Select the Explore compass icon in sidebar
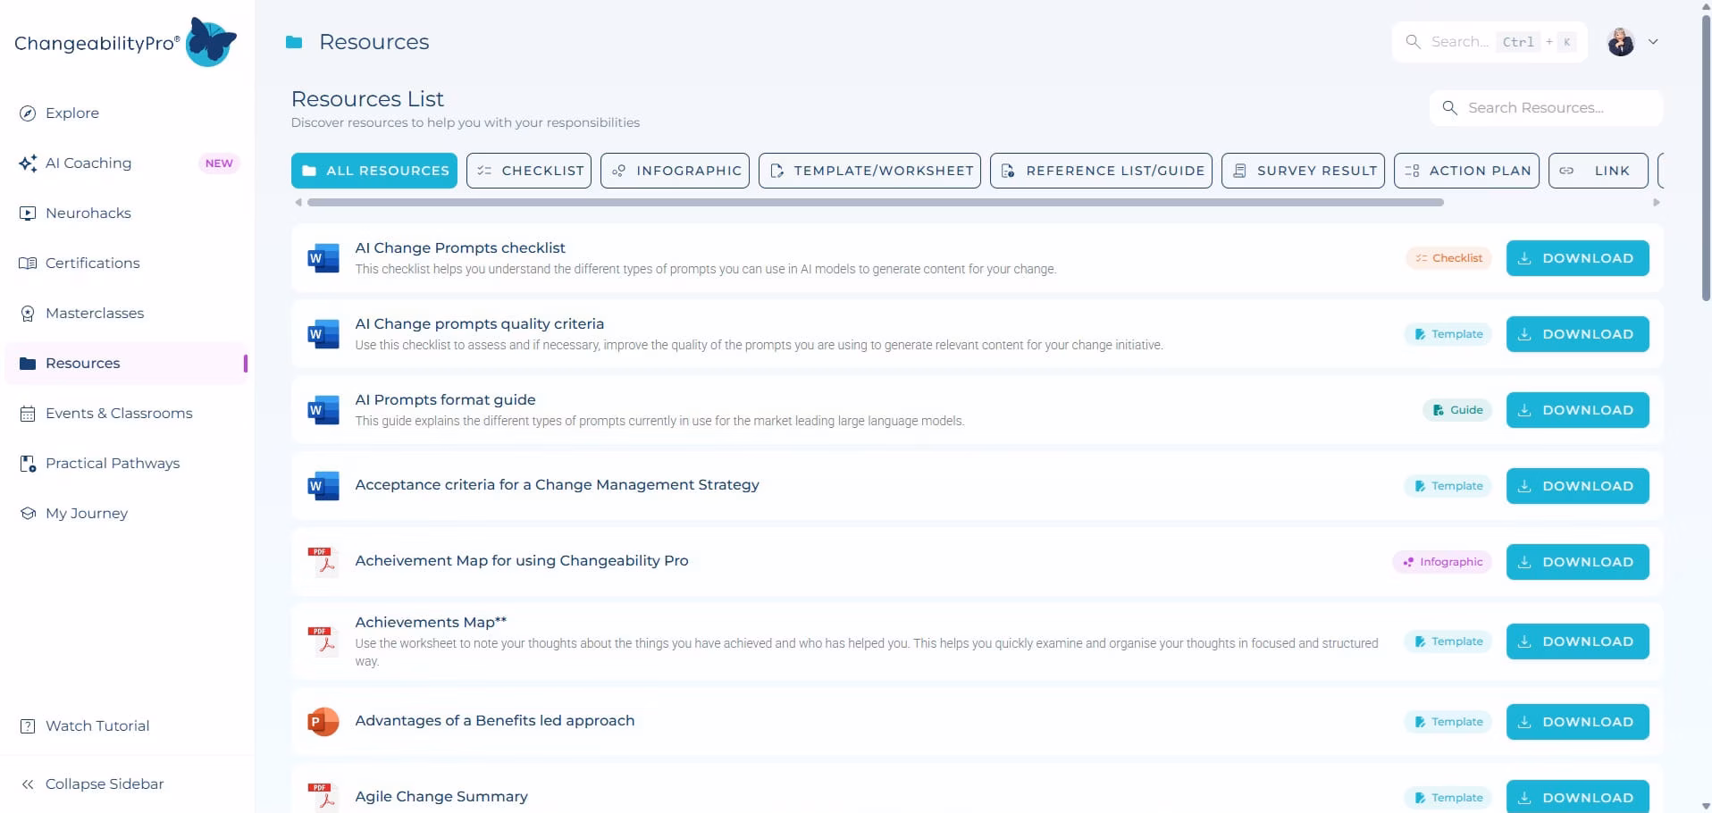The image size is (1712, 813). [x=26, y=113]
